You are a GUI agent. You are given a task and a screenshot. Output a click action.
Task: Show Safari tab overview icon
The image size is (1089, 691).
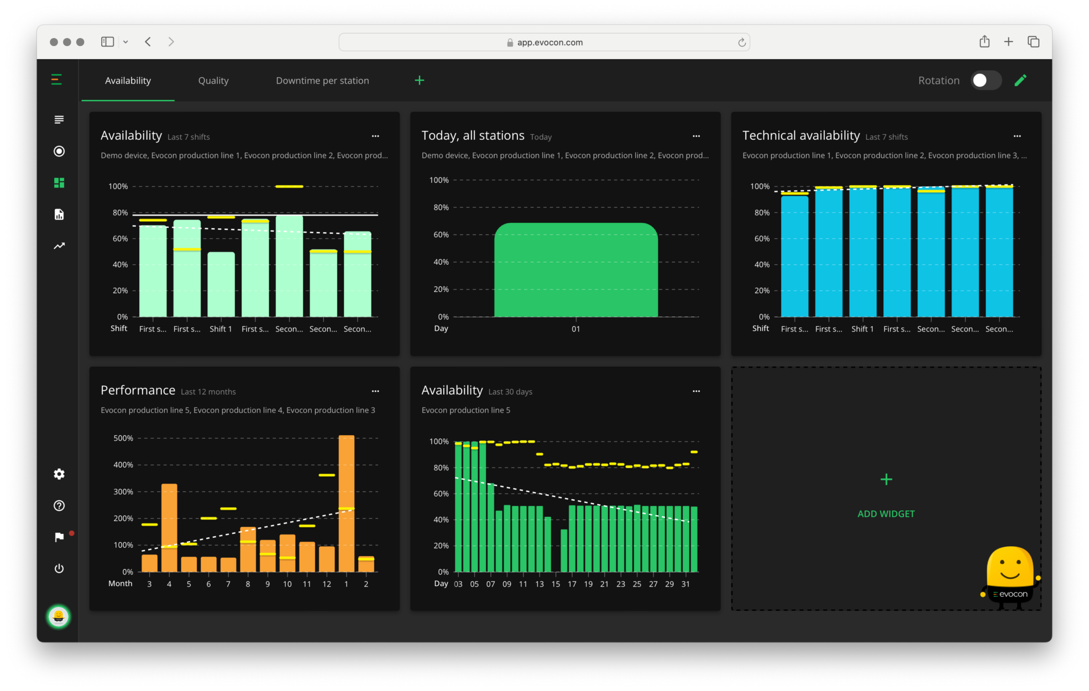coord(1033,41)
